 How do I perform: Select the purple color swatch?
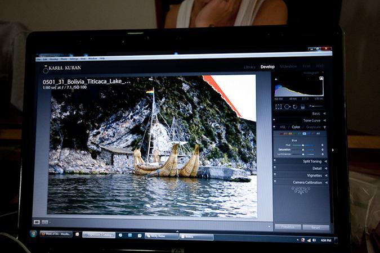pyautogui.click(x=310, y=134)
